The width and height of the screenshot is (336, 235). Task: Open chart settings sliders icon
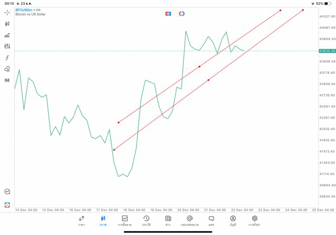[7, 47]
